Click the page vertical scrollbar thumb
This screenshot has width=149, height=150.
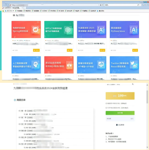point(147,97)
